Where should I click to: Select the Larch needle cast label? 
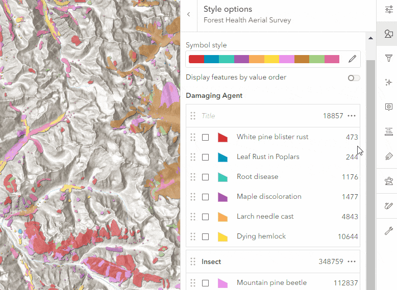[265, 217]
